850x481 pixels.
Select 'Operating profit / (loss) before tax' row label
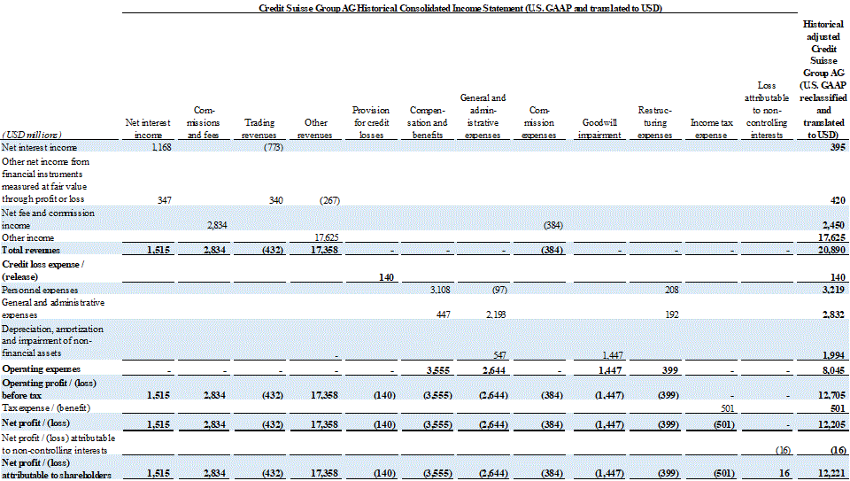(x=50, y=389)
